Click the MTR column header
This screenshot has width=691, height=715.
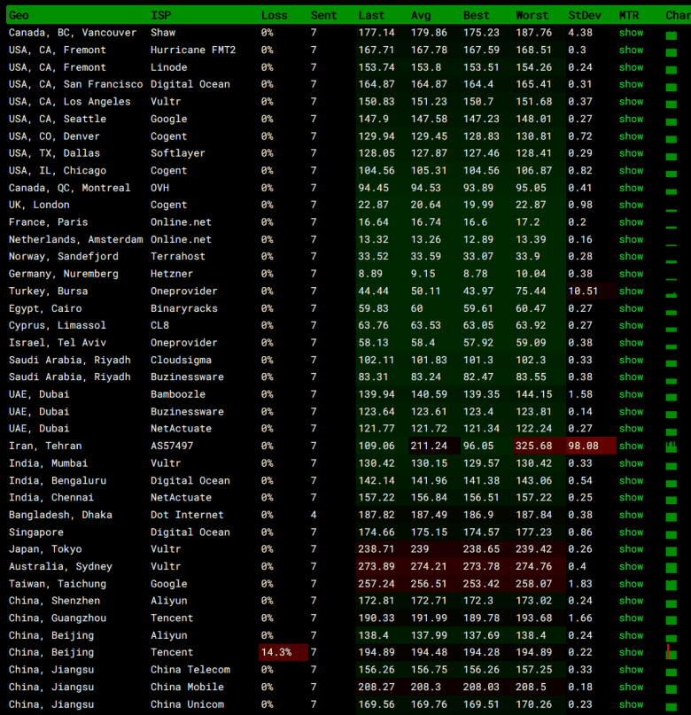click(629, 15)
